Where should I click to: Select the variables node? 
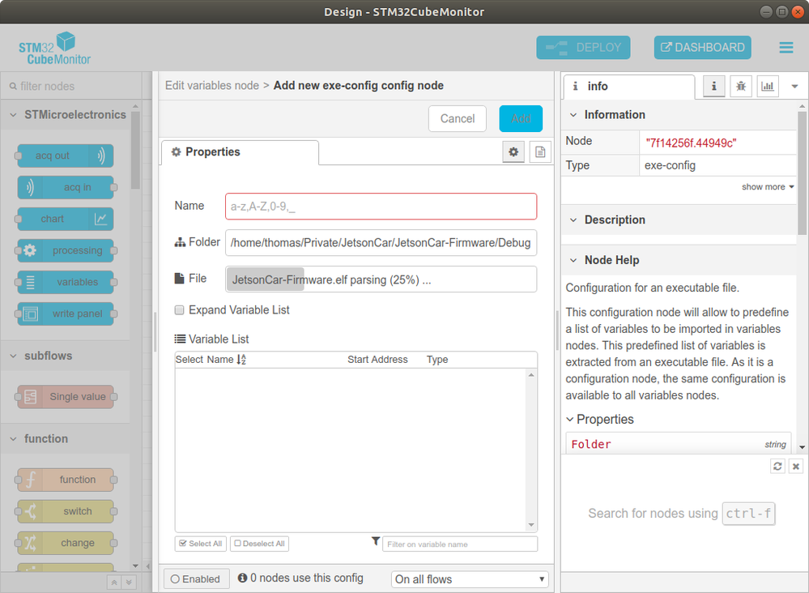[x=66, y=282]
